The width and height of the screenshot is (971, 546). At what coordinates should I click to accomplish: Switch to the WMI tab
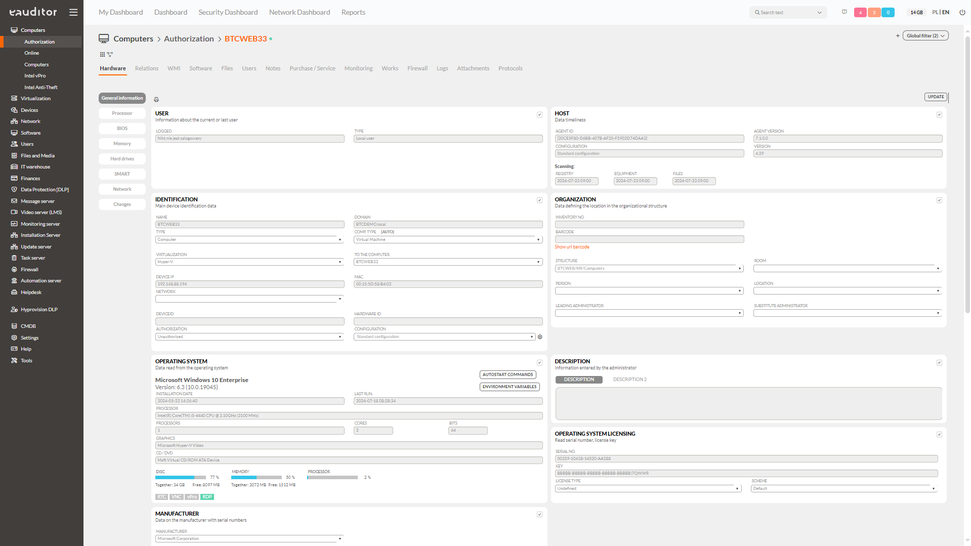coord(174,68)
